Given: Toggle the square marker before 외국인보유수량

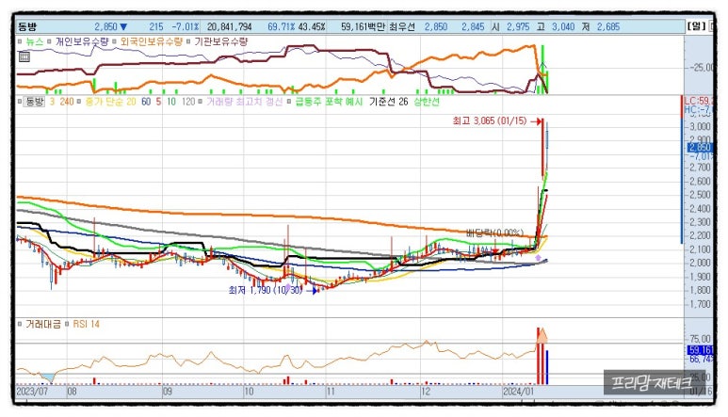Looking at the screenshot, I should click(114, 41).
